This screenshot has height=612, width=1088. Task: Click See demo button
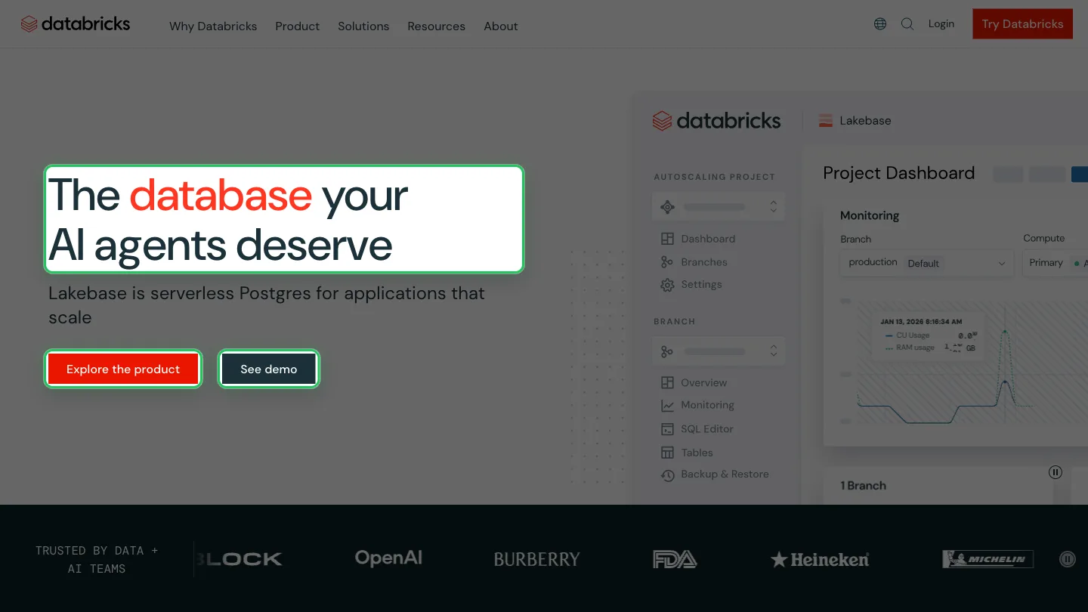(269, 369)
